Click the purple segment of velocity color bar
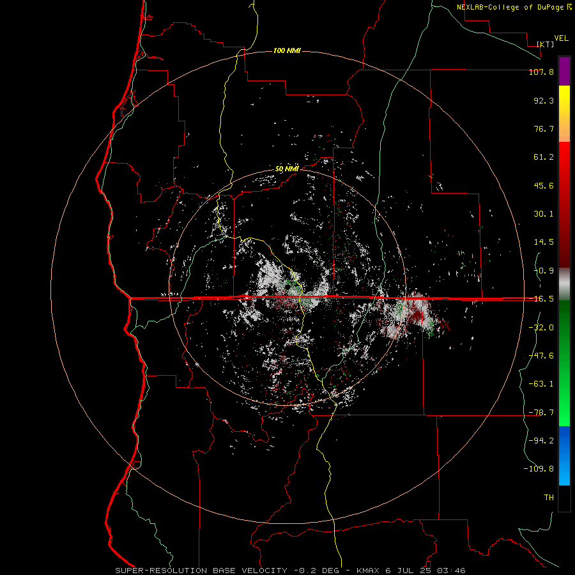 [564, 71]
